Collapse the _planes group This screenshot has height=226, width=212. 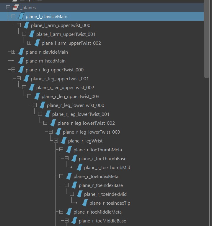point(8,7)
